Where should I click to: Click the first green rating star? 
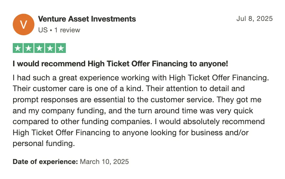(x=18, y=48)
